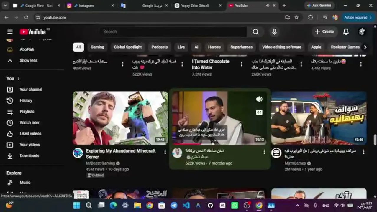The height and width of the screenshot is (212, 377).
Task: Click the Ask Gemini button
Action: coord(319,6)
